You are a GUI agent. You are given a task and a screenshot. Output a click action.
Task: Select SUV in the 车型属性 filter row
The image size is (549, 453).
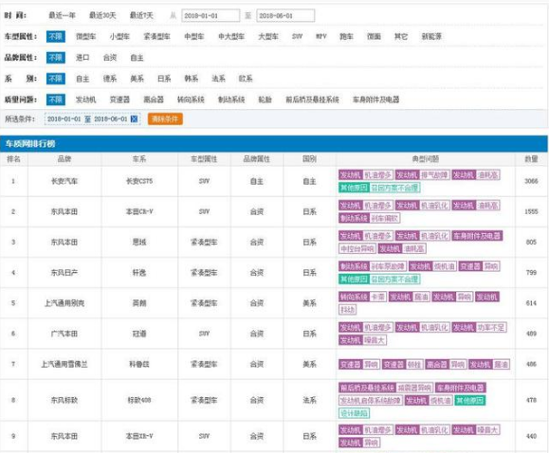298,36
